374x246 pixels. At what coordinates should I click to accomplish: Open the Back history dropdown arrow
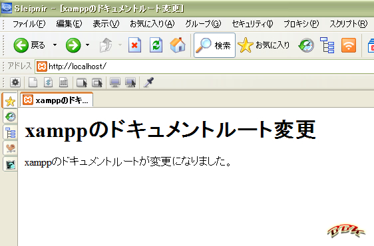pos(55,45)
